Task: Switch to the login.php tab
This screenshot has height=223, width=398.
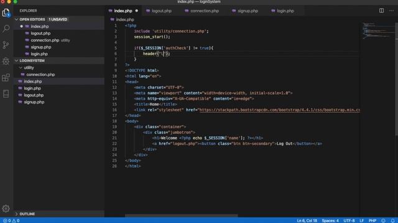Action: point(285,11)
